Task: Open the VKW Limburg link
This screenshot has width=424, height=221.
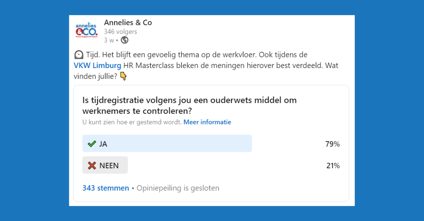Action: pyautogui.click(x=98, y=66)
